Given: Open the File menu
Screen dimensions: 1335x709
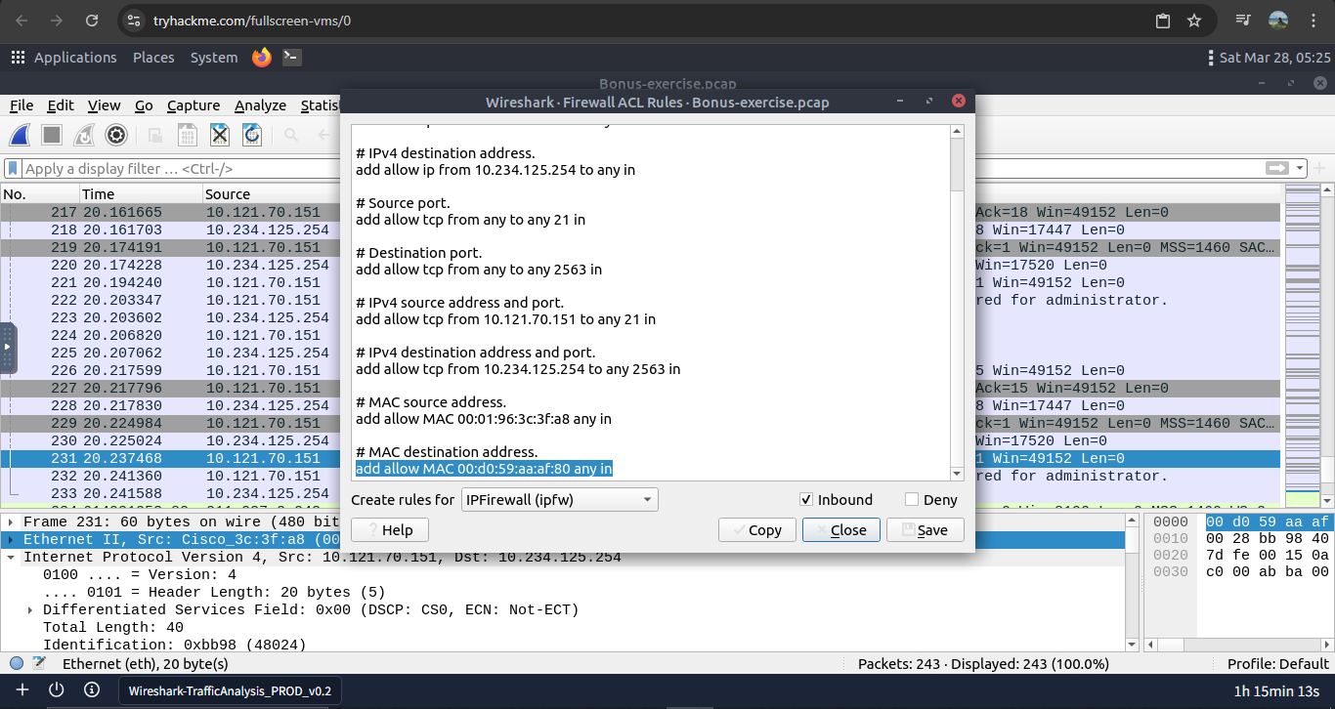Looking at the screenshot, I should click(x=22, y=105).
